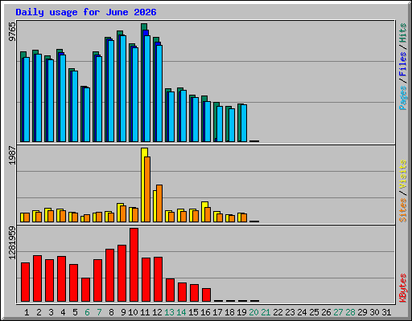Click day label 15 on the axis
The height and width of the screenshot is (321, 412).
pos(193,312)
